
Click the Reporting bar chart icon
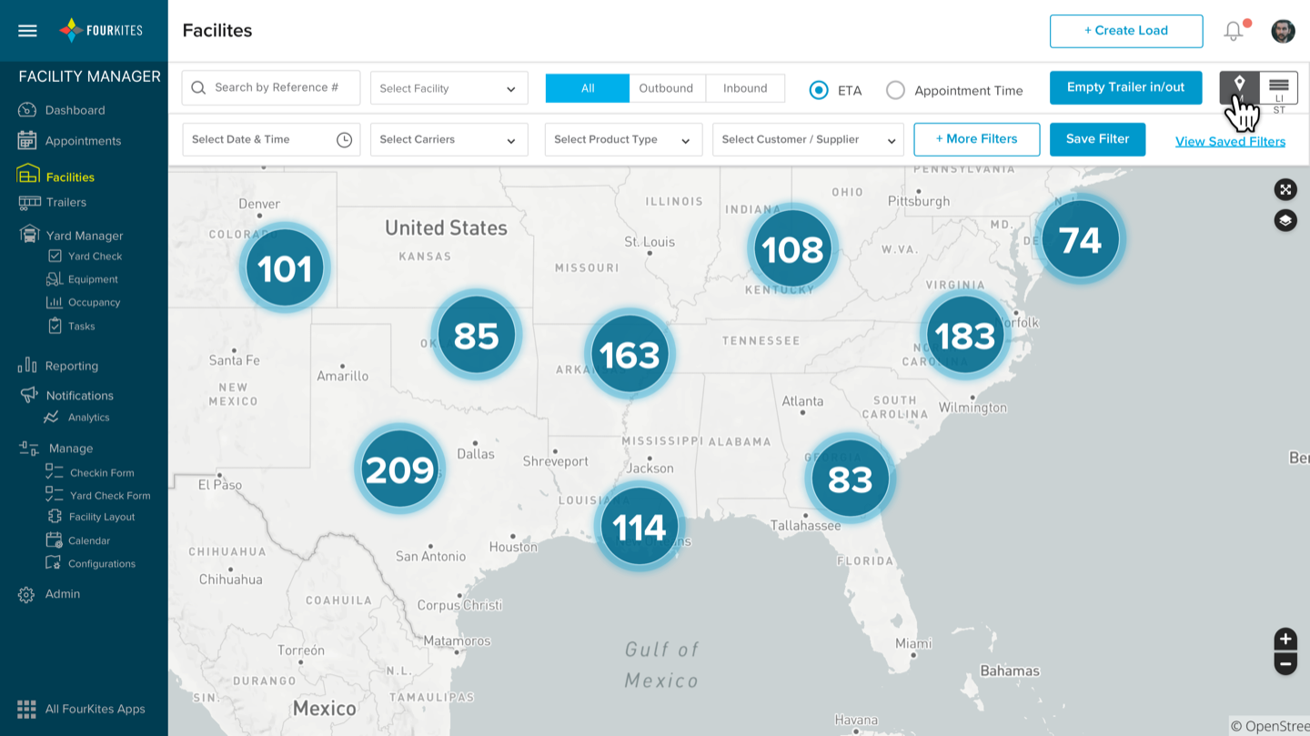click(x=26, y=365)
